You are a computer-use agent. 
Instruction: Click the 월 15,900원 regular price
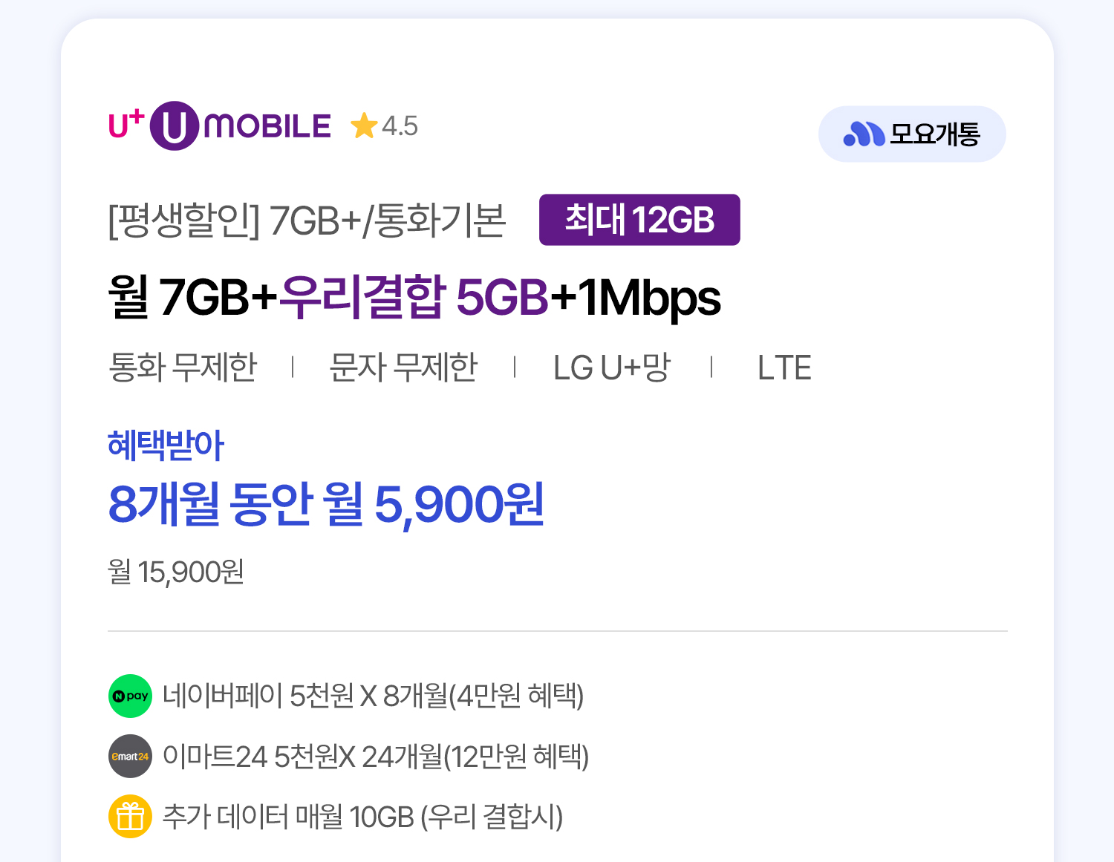point(176,572)
